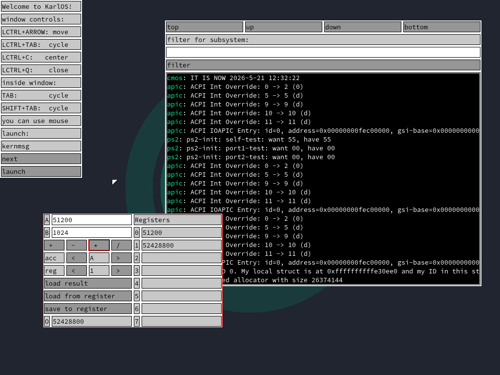Screen dimensions: 500x375
Task: Jump to bottom of kernel log
Action: [441, 27]
